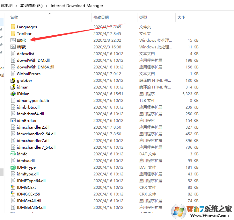Click the idmfc DAT file icon
The image size is (234, 220).
click(x=13, y=154)
